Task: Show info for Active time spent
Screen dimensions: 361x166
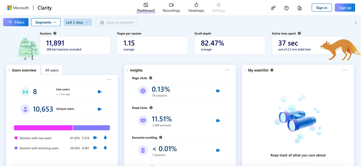Action: (299, 33)
